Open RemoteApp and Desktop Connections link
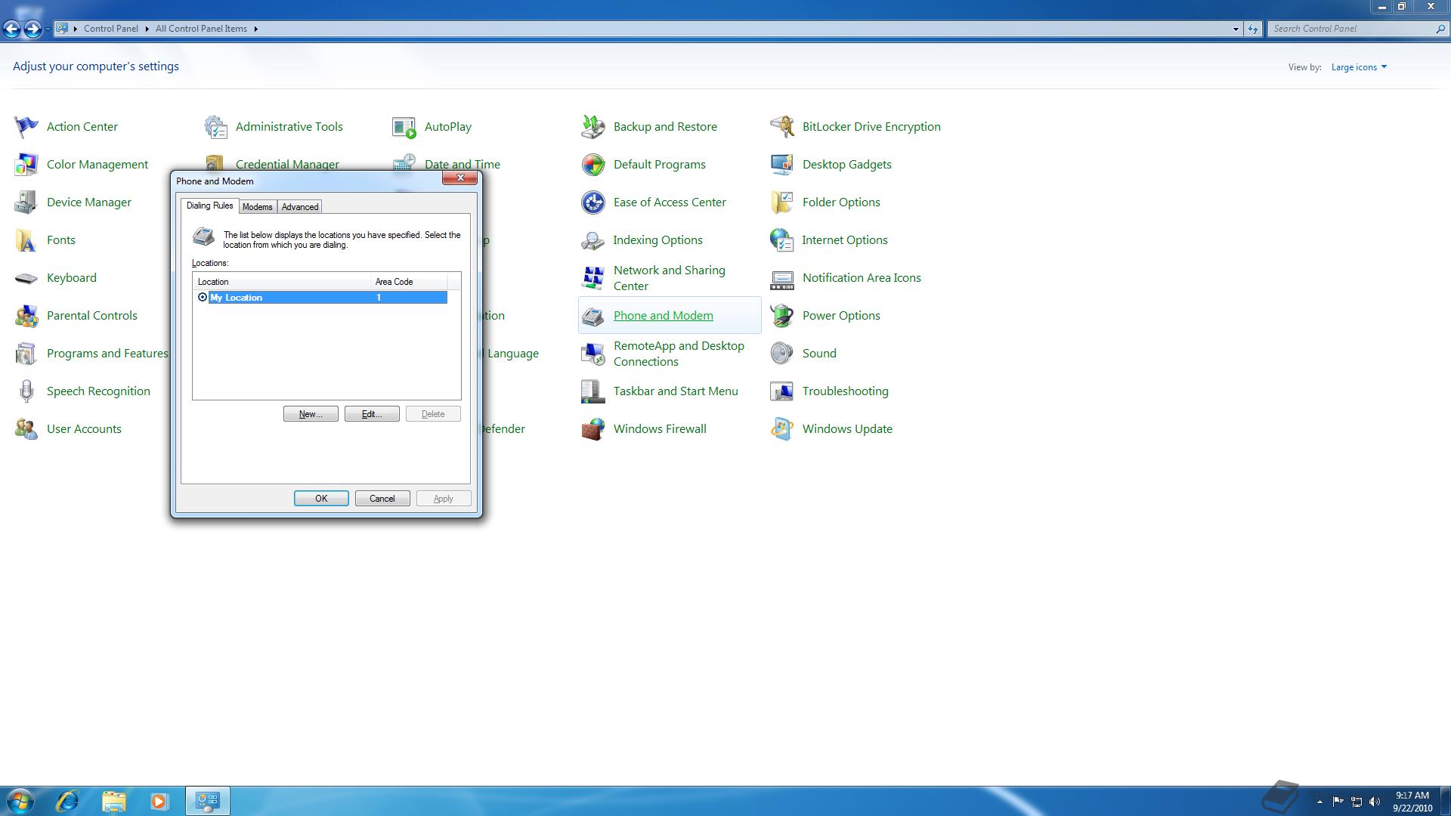Image resolution: width=1451 pixels, height=816 pixels. [x=679, y=354]
